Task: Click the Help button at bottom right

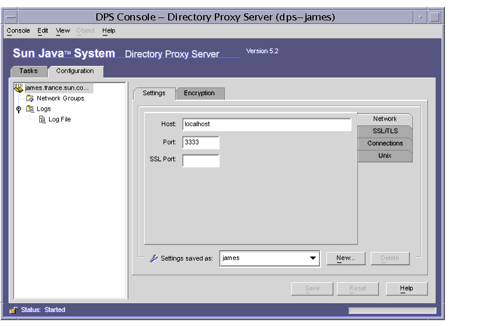Action: click(x=406, y=288)
